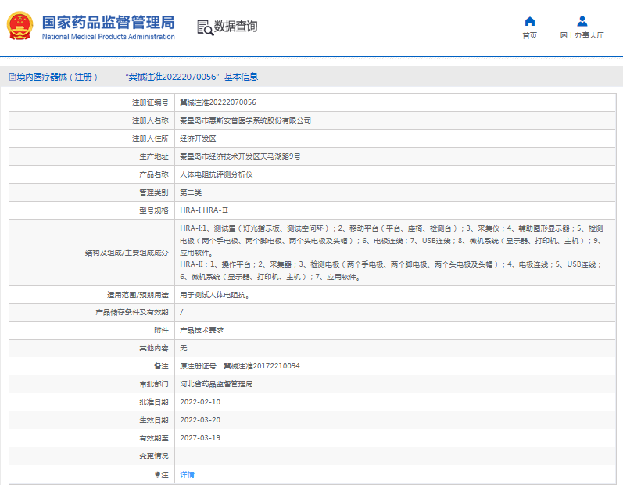The image size is (623, 485).
Task: Click the 产品名称 label
Action: pyautogui.click(x=154, y=174)
